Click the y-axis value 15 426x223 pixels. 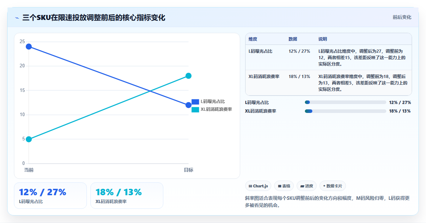pyautogui.click(x=22, y=90)
